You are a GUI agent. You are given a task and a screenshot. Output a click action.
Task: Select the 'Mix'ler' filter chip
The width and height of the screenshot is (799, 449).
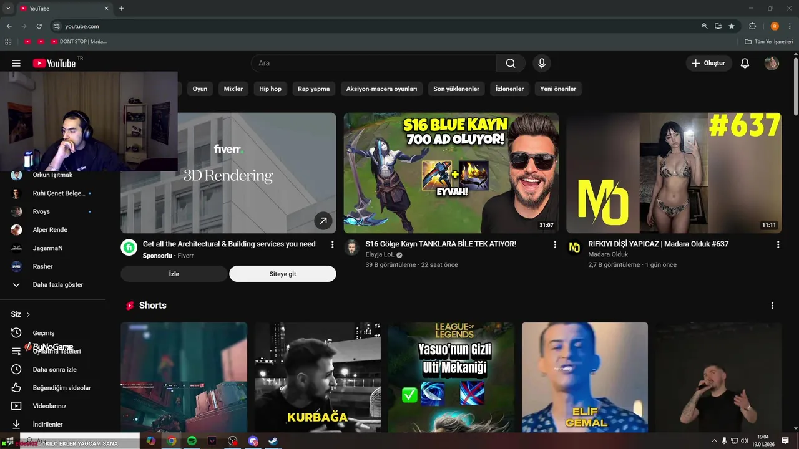[233, 89]
